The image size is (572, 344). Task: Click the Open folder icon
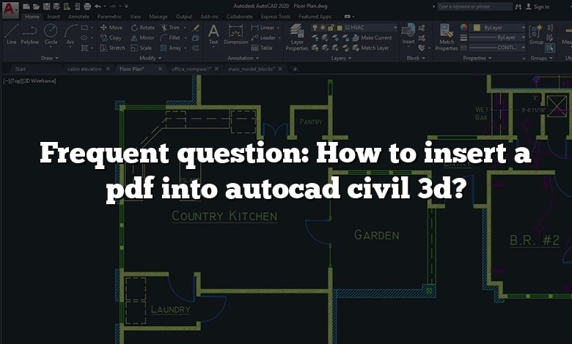[36, 6]
